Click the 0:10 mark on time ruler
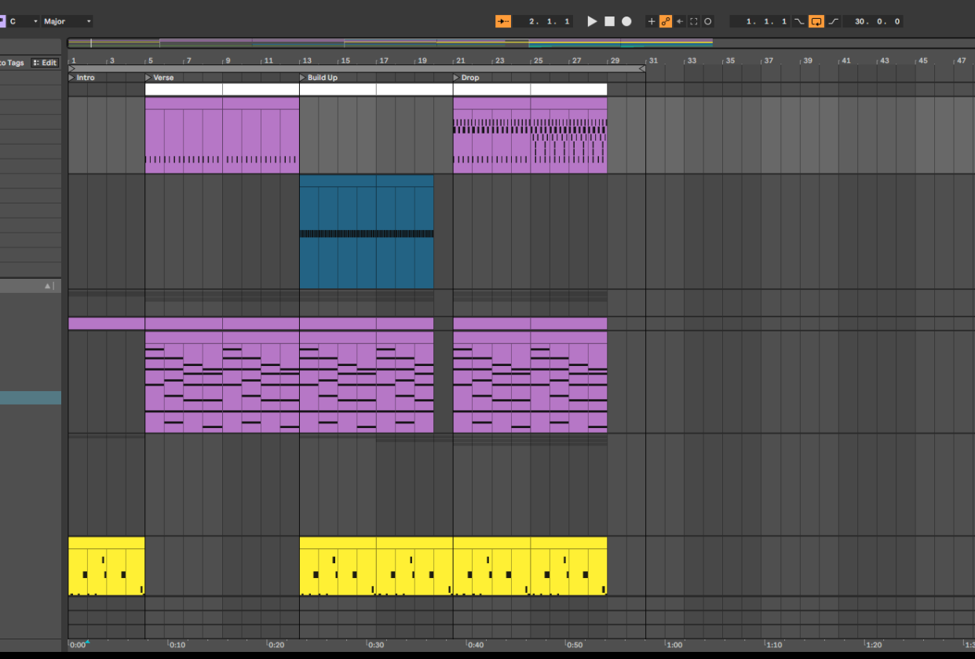This screenshot has width=975, height=659. 177,645
